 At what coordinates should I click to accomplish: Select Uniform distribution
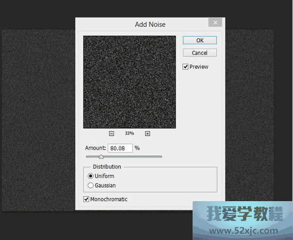91,176
